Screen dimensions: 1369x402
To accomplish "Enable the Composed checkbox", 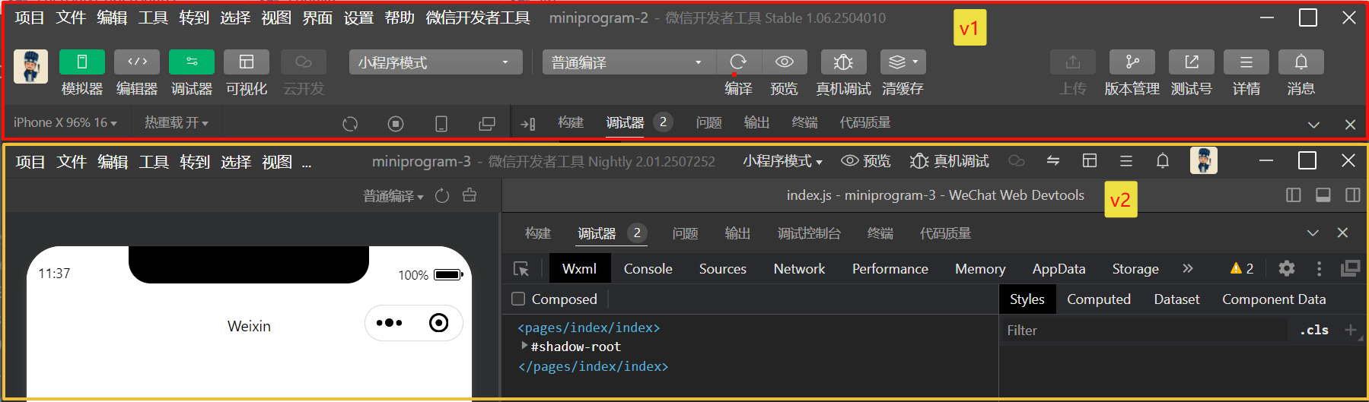I will coord(518,299).
